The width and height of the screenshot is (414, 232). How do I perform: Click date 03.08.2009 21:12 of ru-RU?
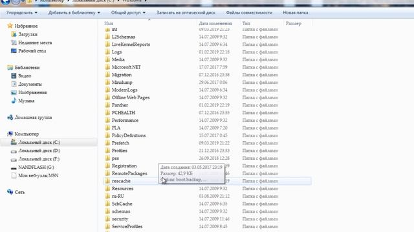click(214, 196)
